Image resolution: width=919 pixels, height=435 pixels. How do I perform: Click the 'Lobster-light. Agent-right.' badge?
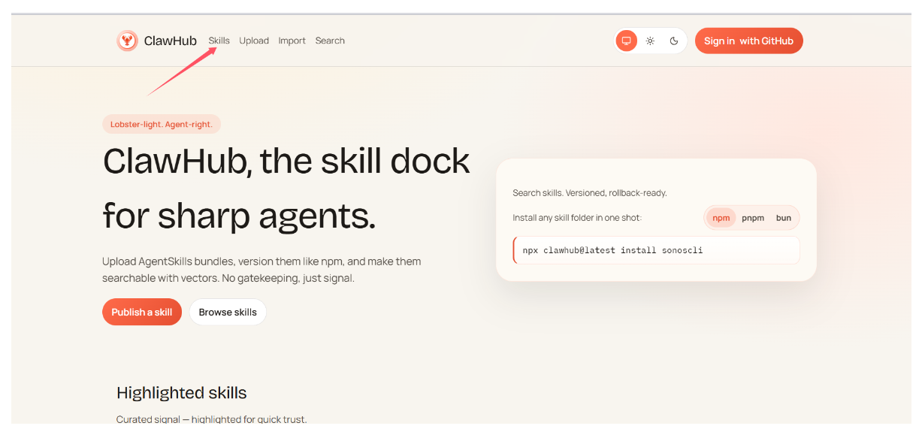162,124
